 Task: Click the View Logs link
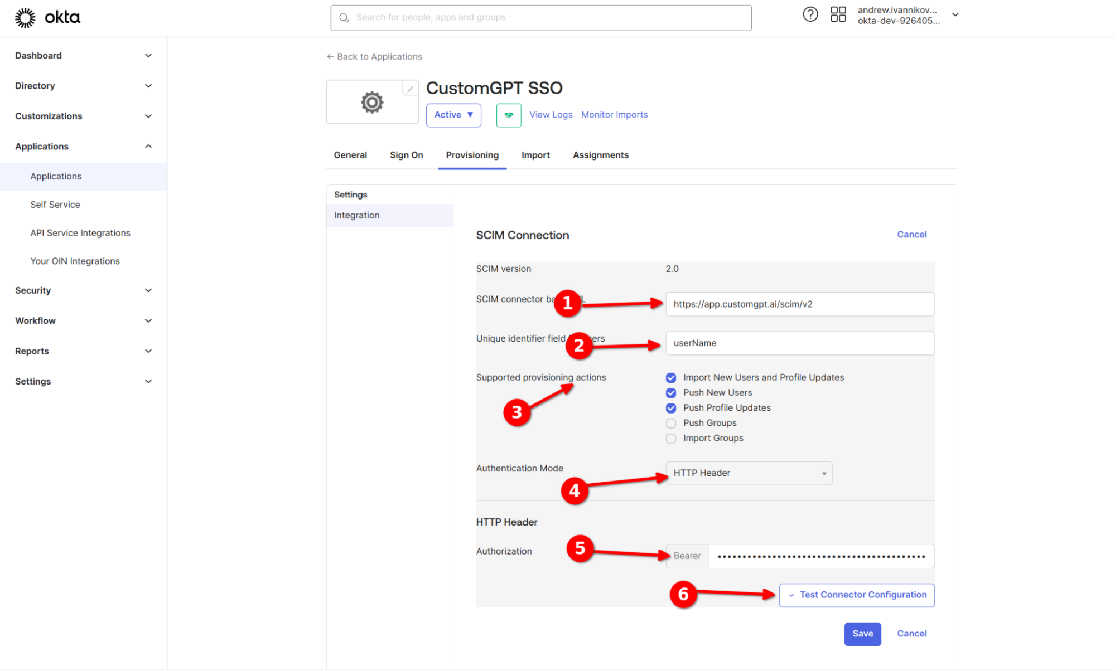click(551, 115)
